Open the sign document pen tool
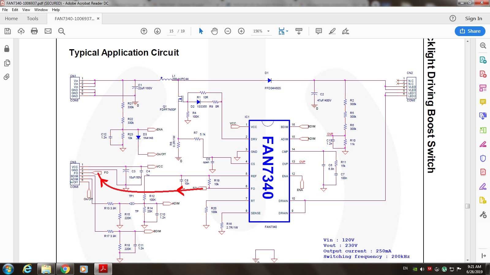The image size is (490, 275). tap(346, 31)
